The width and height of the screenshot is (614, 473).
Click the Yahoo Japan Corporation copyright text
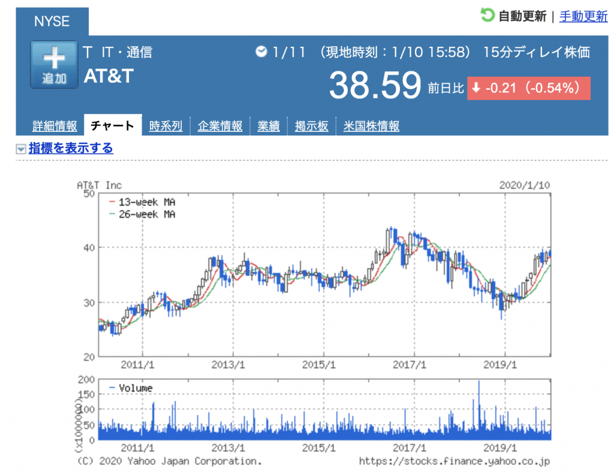(x=169, y=461)
